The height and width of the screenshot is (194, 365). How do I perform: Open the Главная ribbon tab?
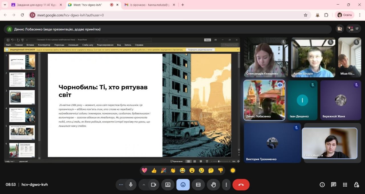[x=19, y=45]
